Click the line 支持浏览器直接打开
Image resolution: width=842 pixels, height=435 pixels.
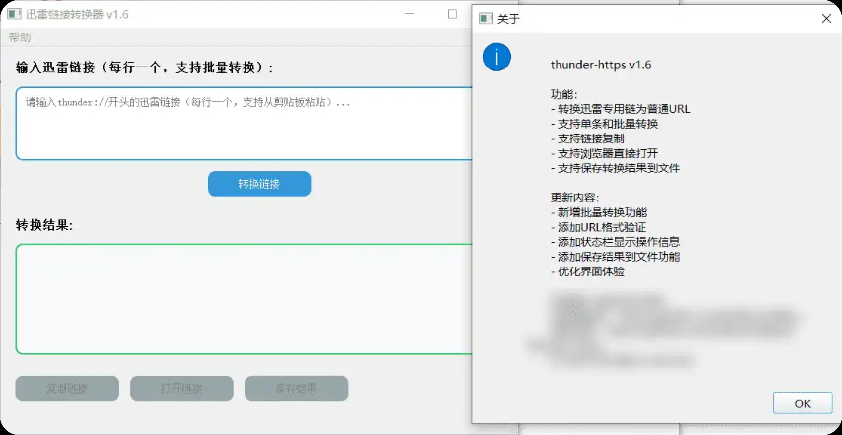[604, 153]
